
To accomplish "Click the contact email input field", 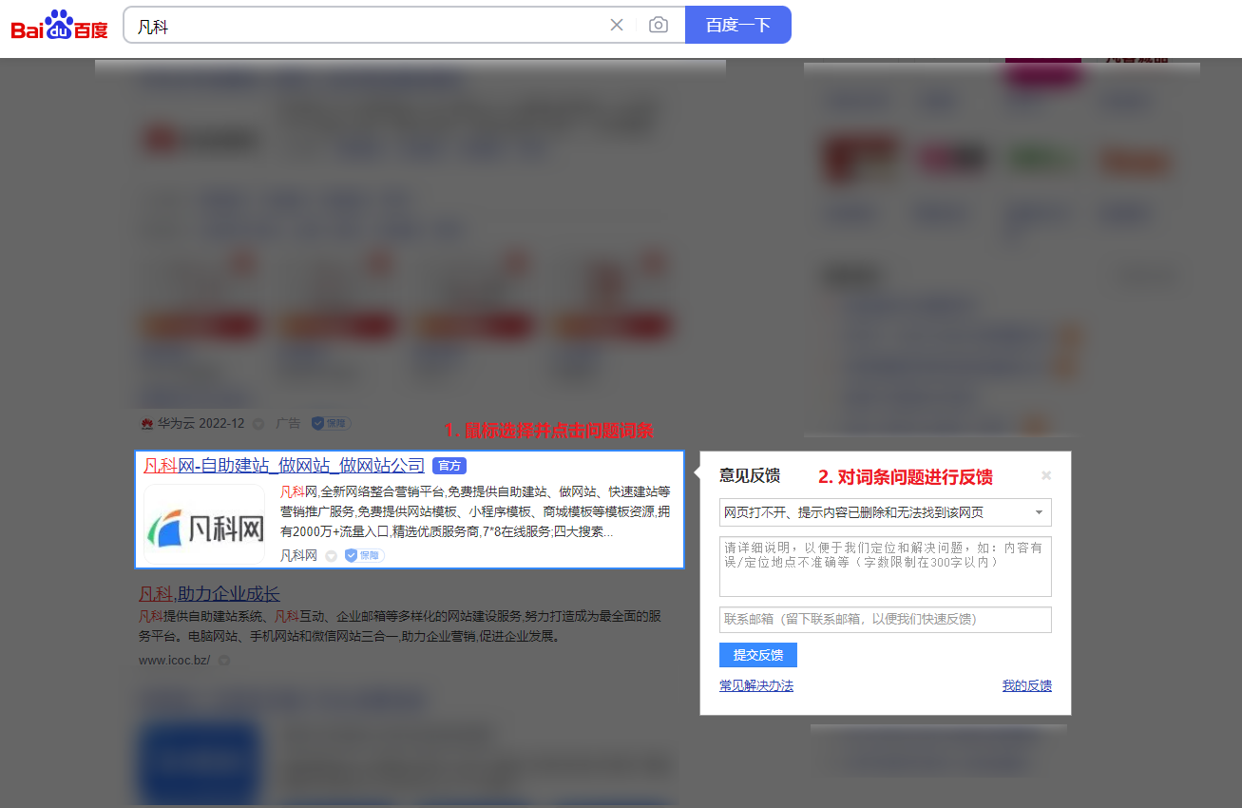I will 885,619.
